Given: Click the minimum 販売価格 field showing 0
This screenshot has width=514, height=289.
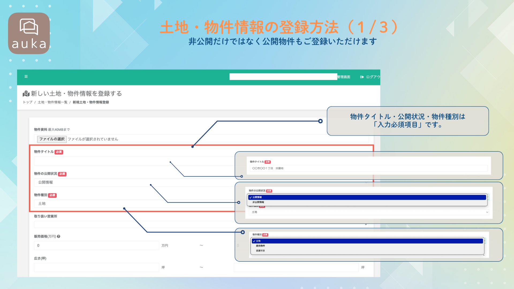Looking at the screenshot, I should 96,246.
